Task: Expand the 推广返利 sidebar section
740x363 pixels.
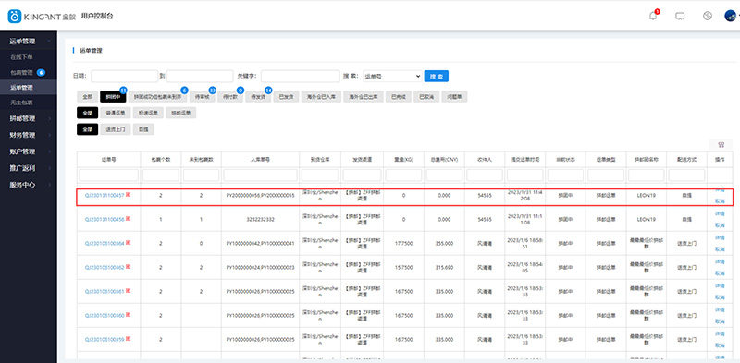Action: click(x=29, y=168)
